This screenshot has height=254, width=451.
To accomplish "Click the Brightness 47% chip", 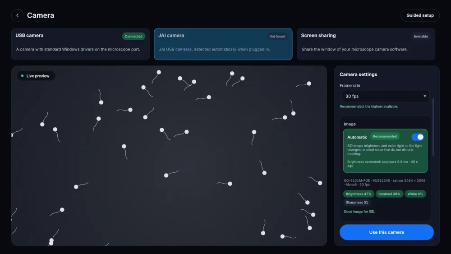I will [359, 194].
